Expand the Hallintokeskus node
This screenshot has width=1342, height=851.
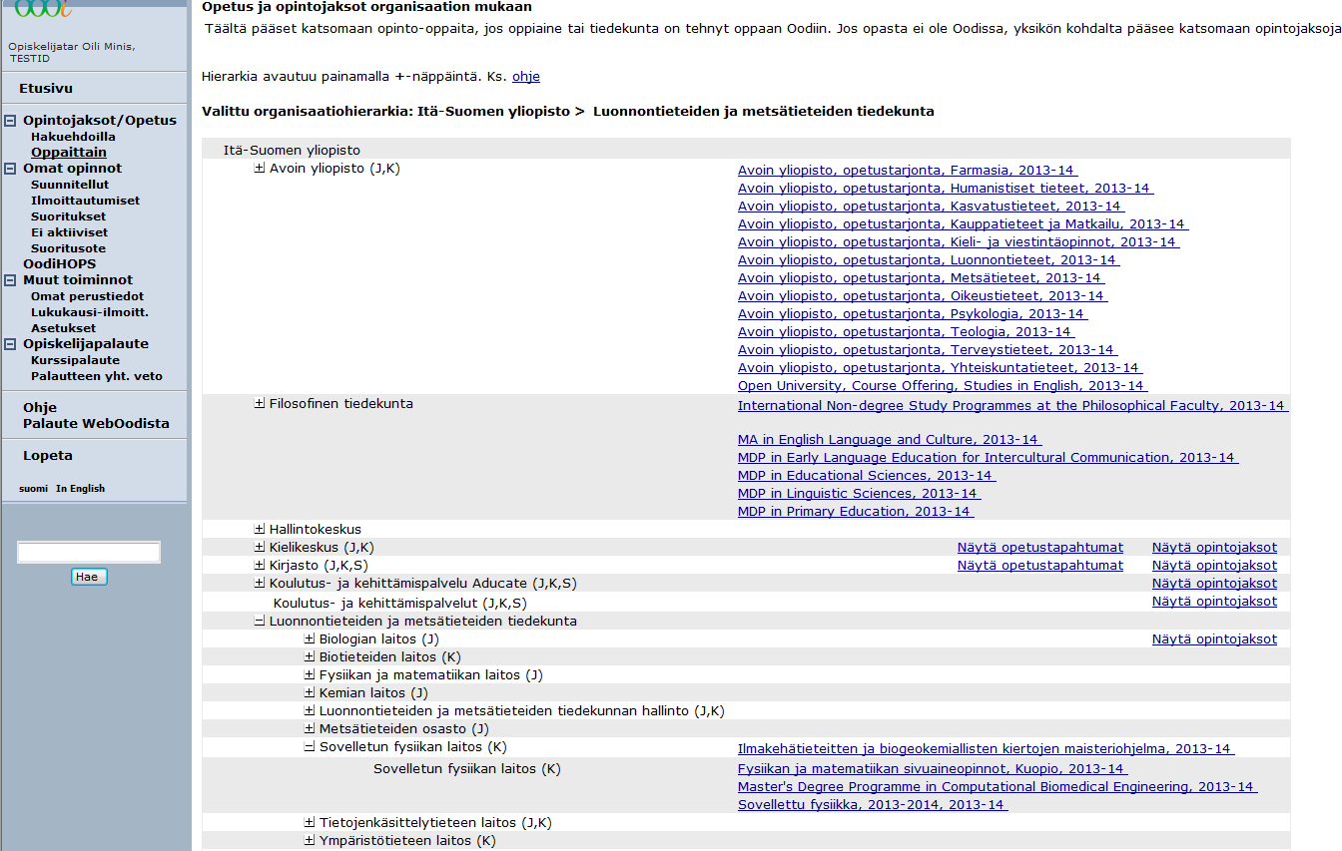click(x=260, y=530)
